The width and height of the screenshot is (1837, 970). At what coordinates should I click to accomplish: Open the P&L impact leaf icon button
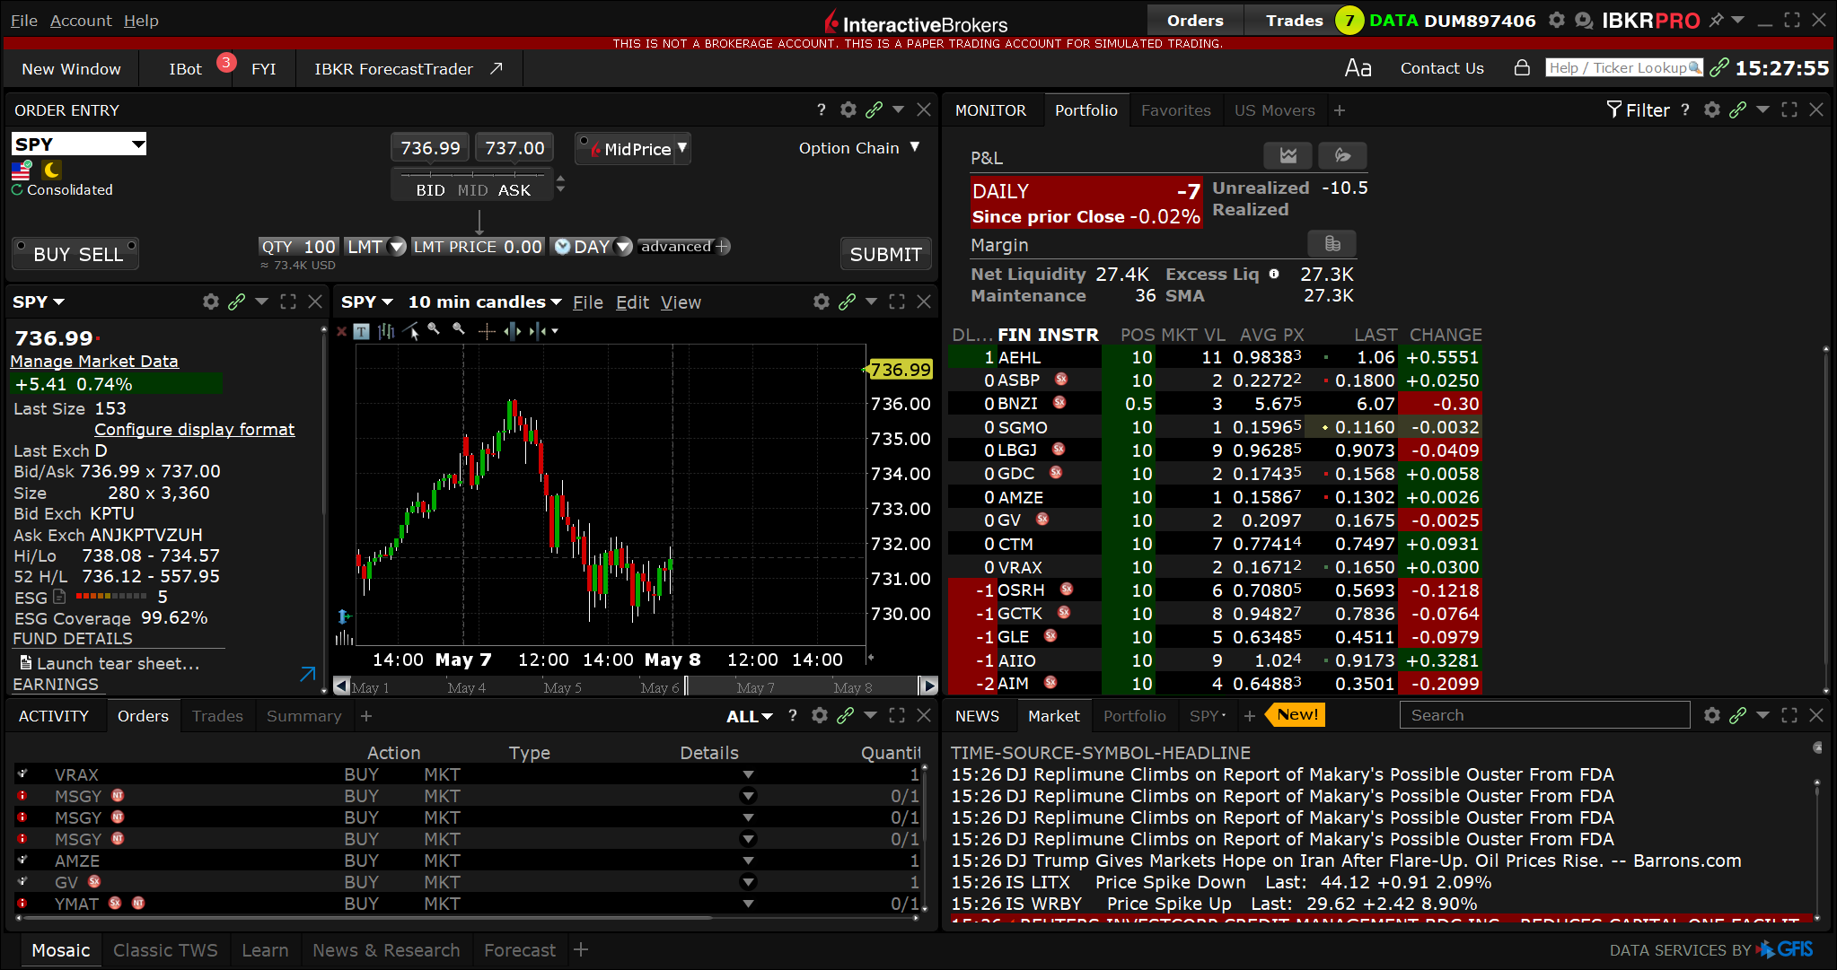click(1342, 155)
